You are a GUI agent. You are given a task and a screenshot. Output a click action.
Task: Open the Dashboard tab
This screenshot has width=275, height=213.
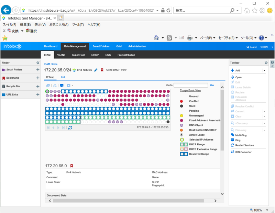pyautogui.click(x=51, y=46)
